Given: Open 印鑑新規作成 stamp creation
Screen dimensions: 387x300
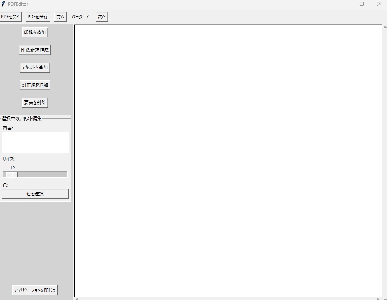Looking at the screenshot, I should point(35,50).
